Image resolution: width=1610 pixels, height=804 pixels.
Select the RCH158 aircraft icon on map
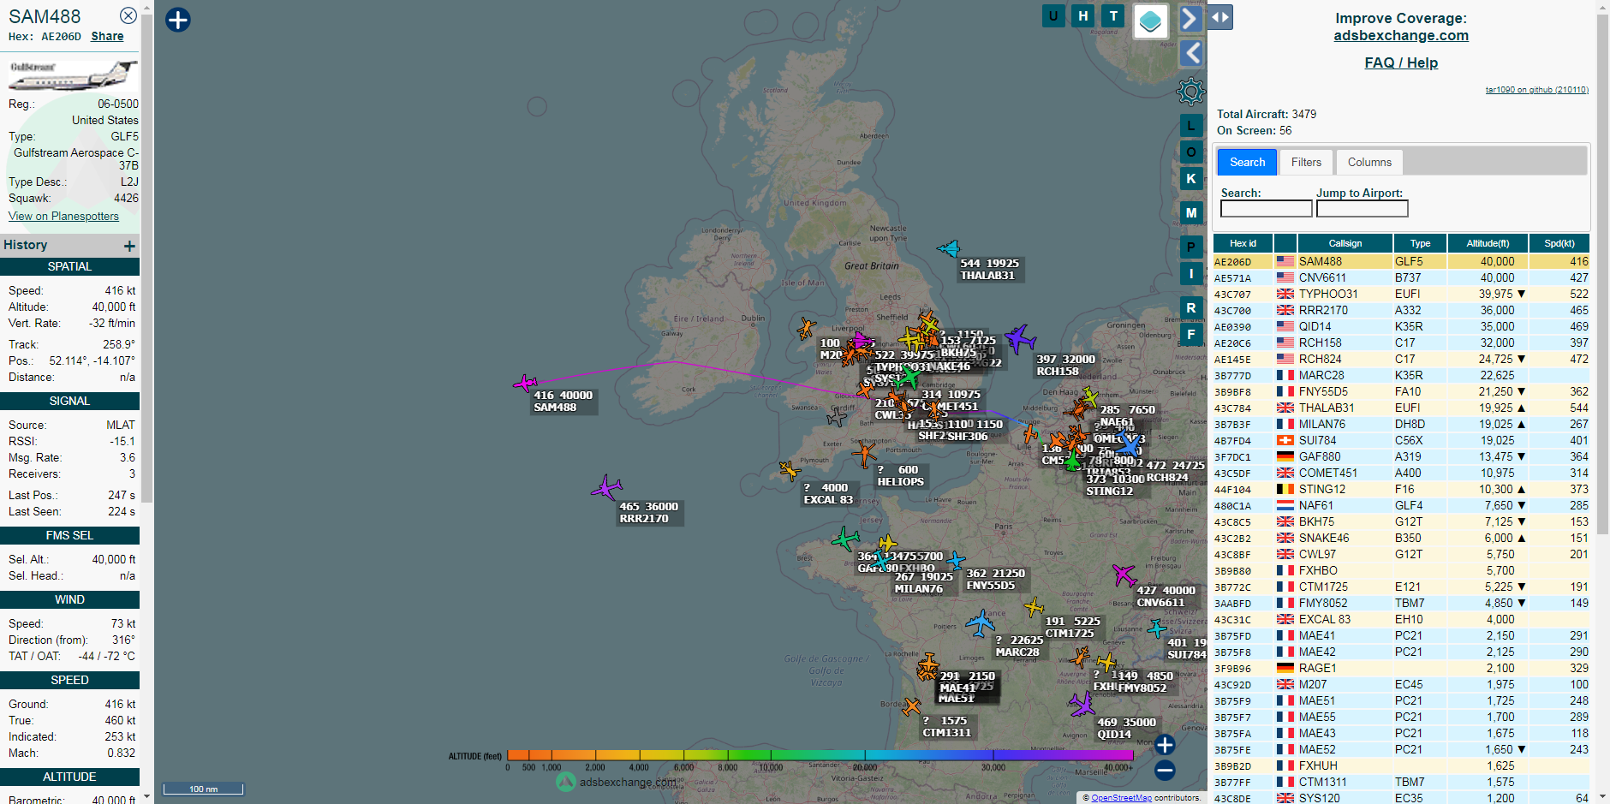(1019, 338)
